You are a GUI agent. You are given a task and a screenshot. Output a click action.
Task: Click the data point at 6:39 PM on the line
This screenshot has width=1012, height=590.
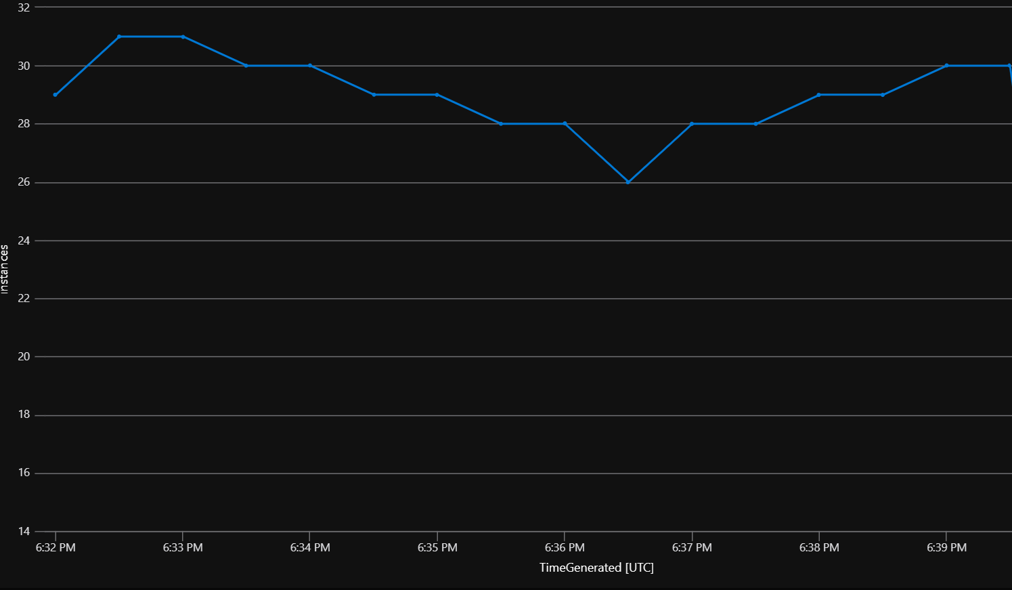946,66
